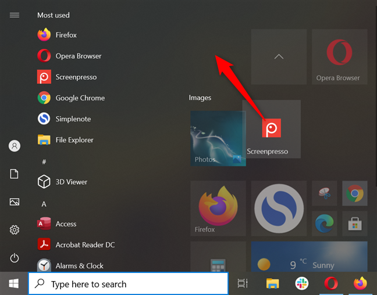Image resolution: width=377 pixels, height=295 pixels.
Task: Switch to Opera on the taskbar
Action: coord(331,283)
